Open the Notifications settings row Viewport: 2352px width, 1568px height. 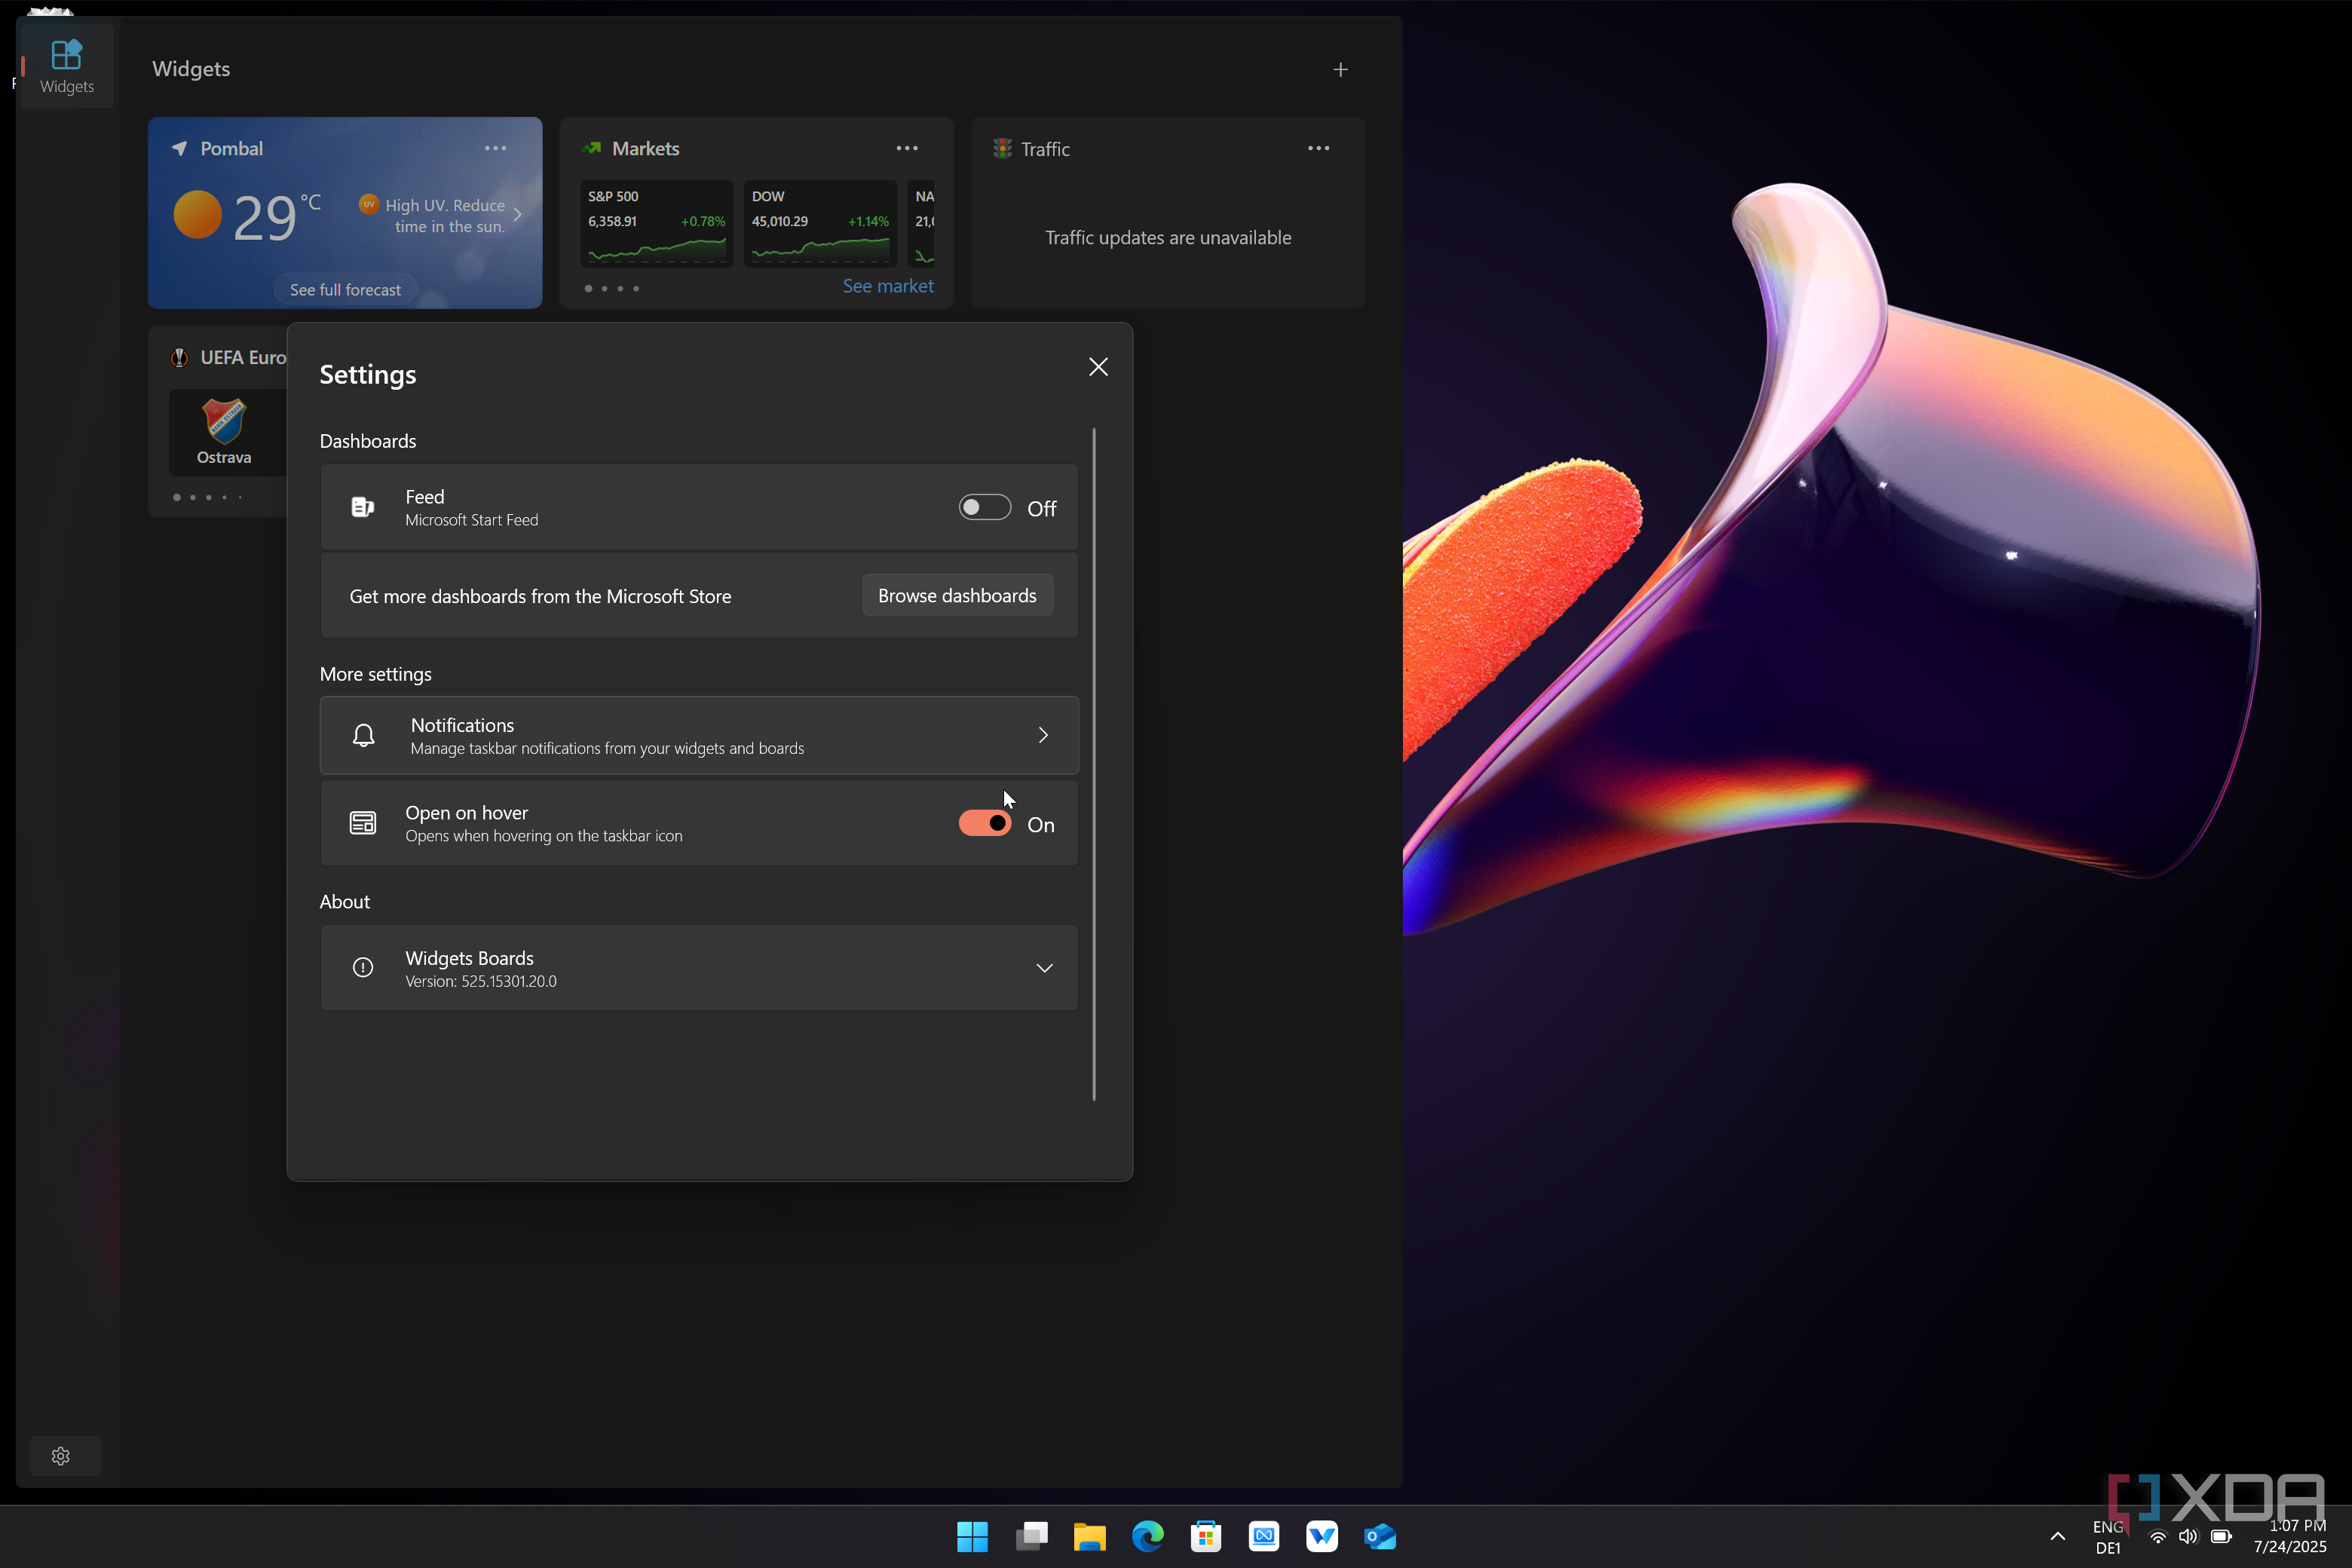(x=699, y=735)
